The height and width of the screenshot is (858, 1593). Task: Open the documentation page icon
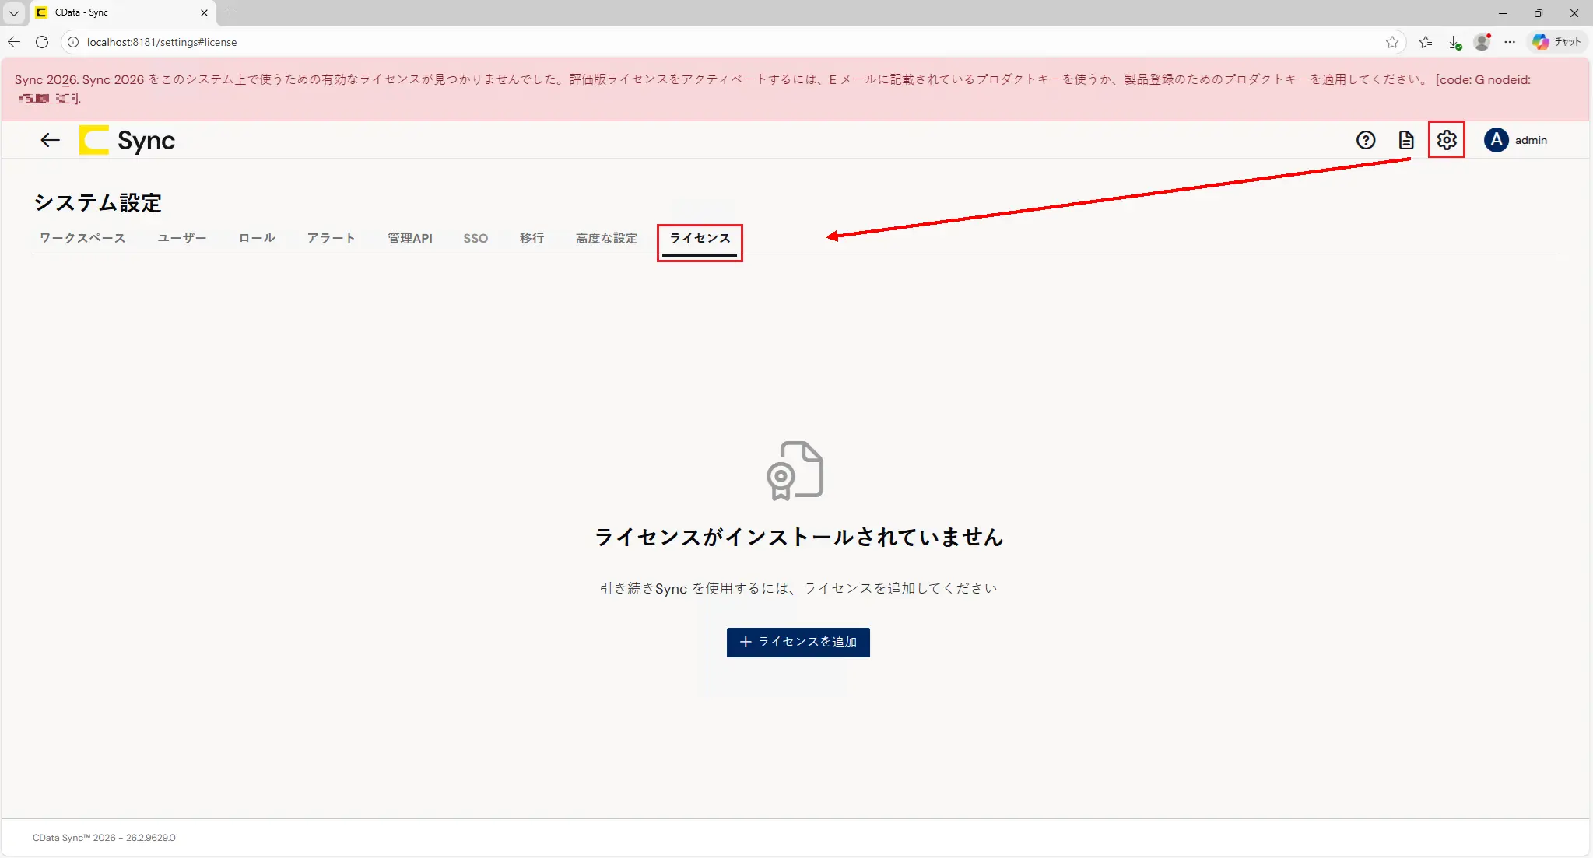click(x=1405, y=140)
